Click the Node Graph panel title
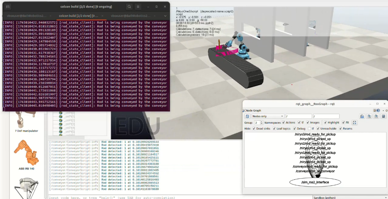388x199 pixels. point(253,111)
